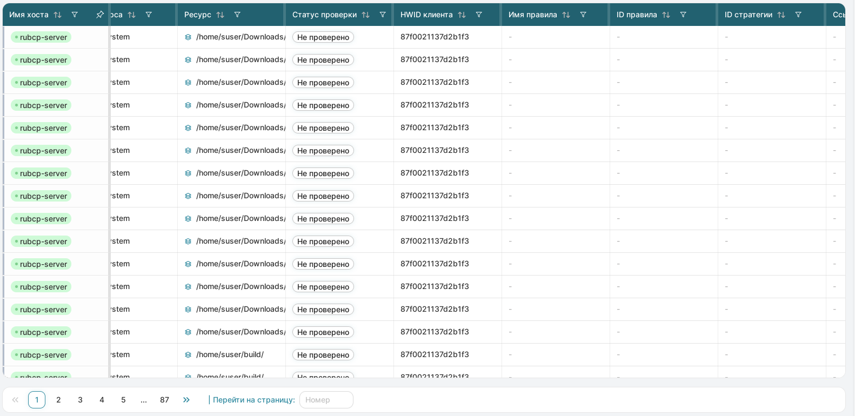
Task: Sort by ID правила column
Action: 666,15
